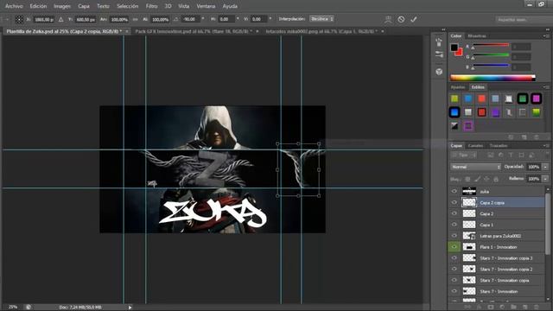Image resolution: width=553 pixels, height=311 pixels.
Task: Open the blend mode Normal dropdown
Action: pyautogui.click(x=475, y=167)
